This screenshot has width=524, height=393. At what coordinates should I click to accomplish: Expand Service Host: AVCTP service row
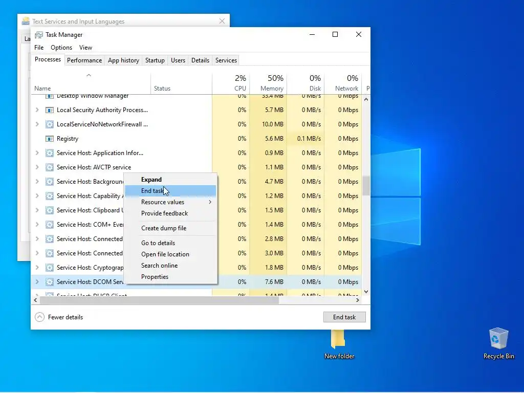pyautogui.click(x=37, y=167)
